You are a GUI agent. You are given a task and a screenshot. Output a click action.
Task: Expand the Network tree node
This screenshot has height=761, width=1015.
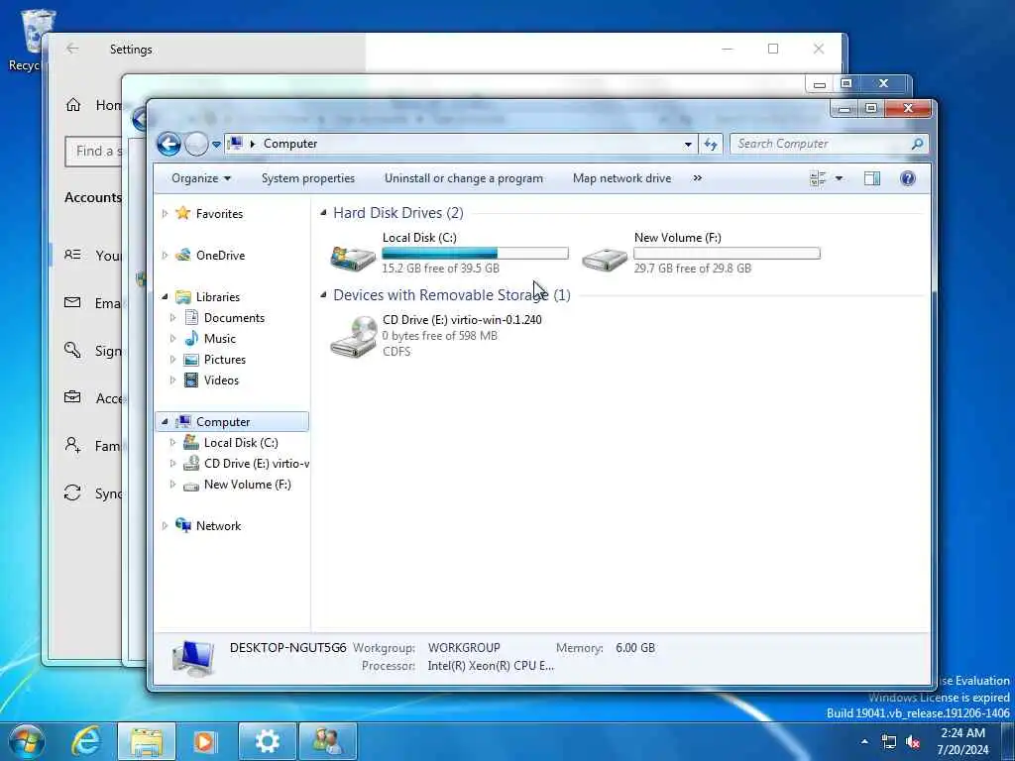[x=165, y=526]
